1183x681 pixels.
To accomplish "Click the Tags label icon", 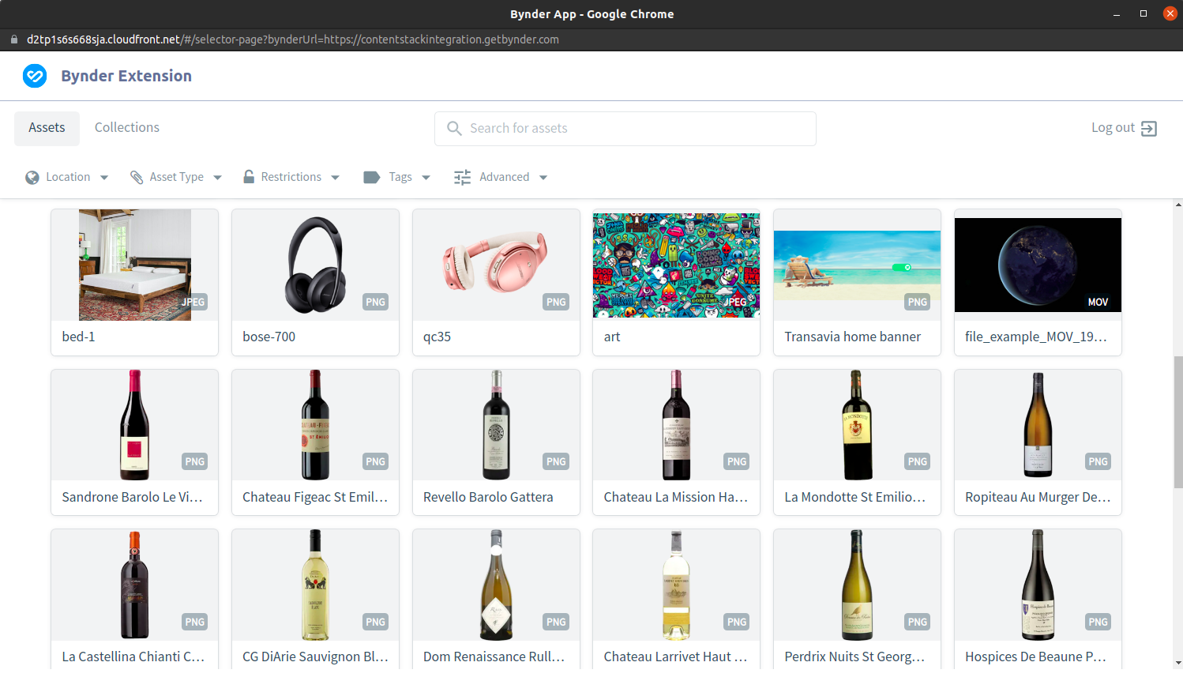I will tap(372, 178).
